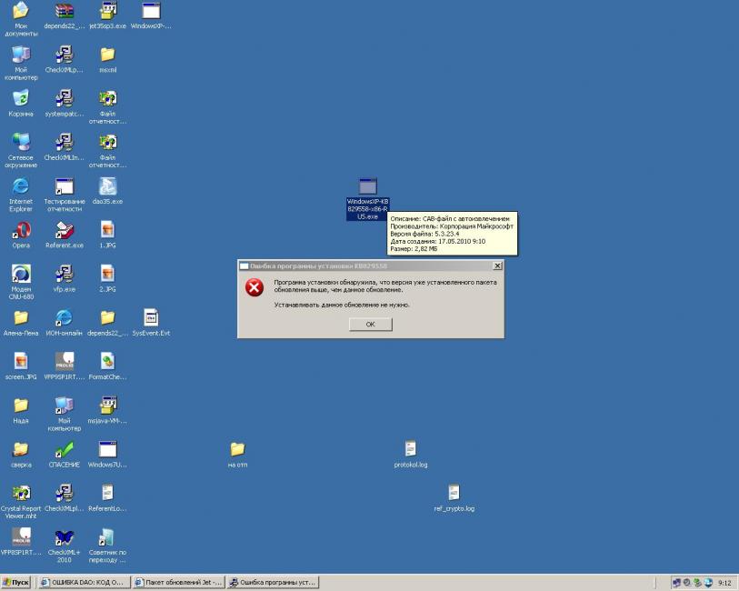Switch to 'Ошибка программы уст...' taskbar button
The height and width of the screenshot is (591, 739).
click(x=272, y=583)
